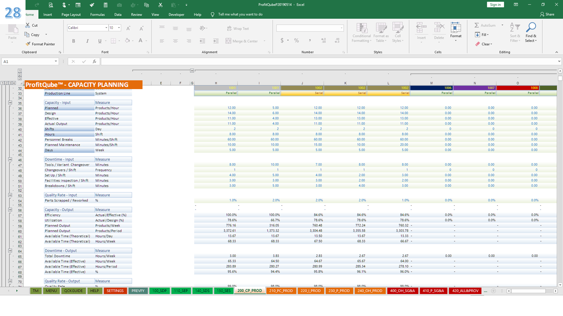The width and height of the screenshot is (563, 316).
Task: Collapse the row 46 outline group
Action: (x=10, y=159)
